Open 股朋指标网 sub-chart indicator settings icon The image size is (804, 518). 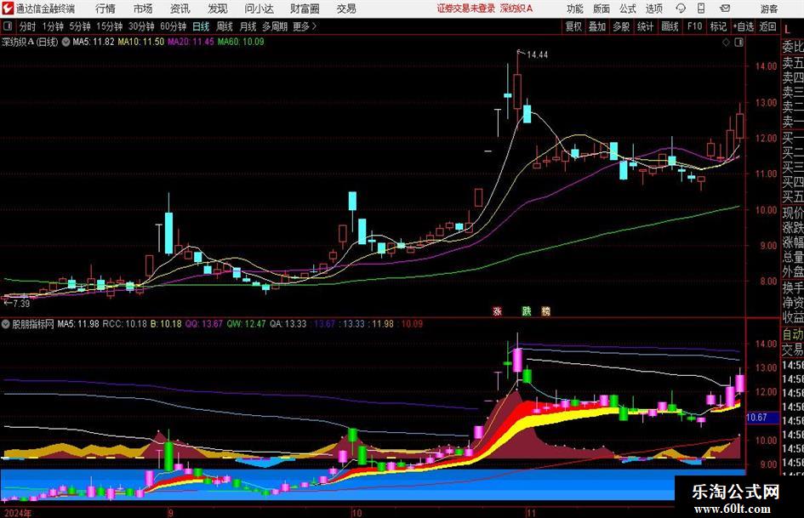6,324
